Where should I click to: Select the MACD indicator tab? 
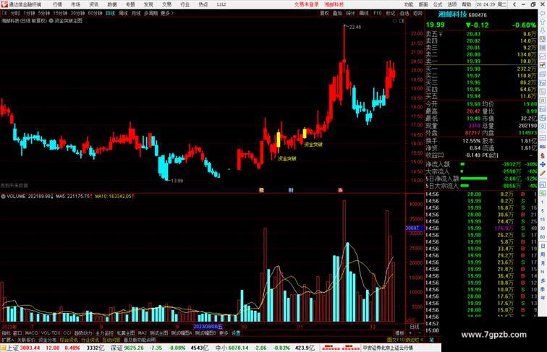[x=31, y=333]
